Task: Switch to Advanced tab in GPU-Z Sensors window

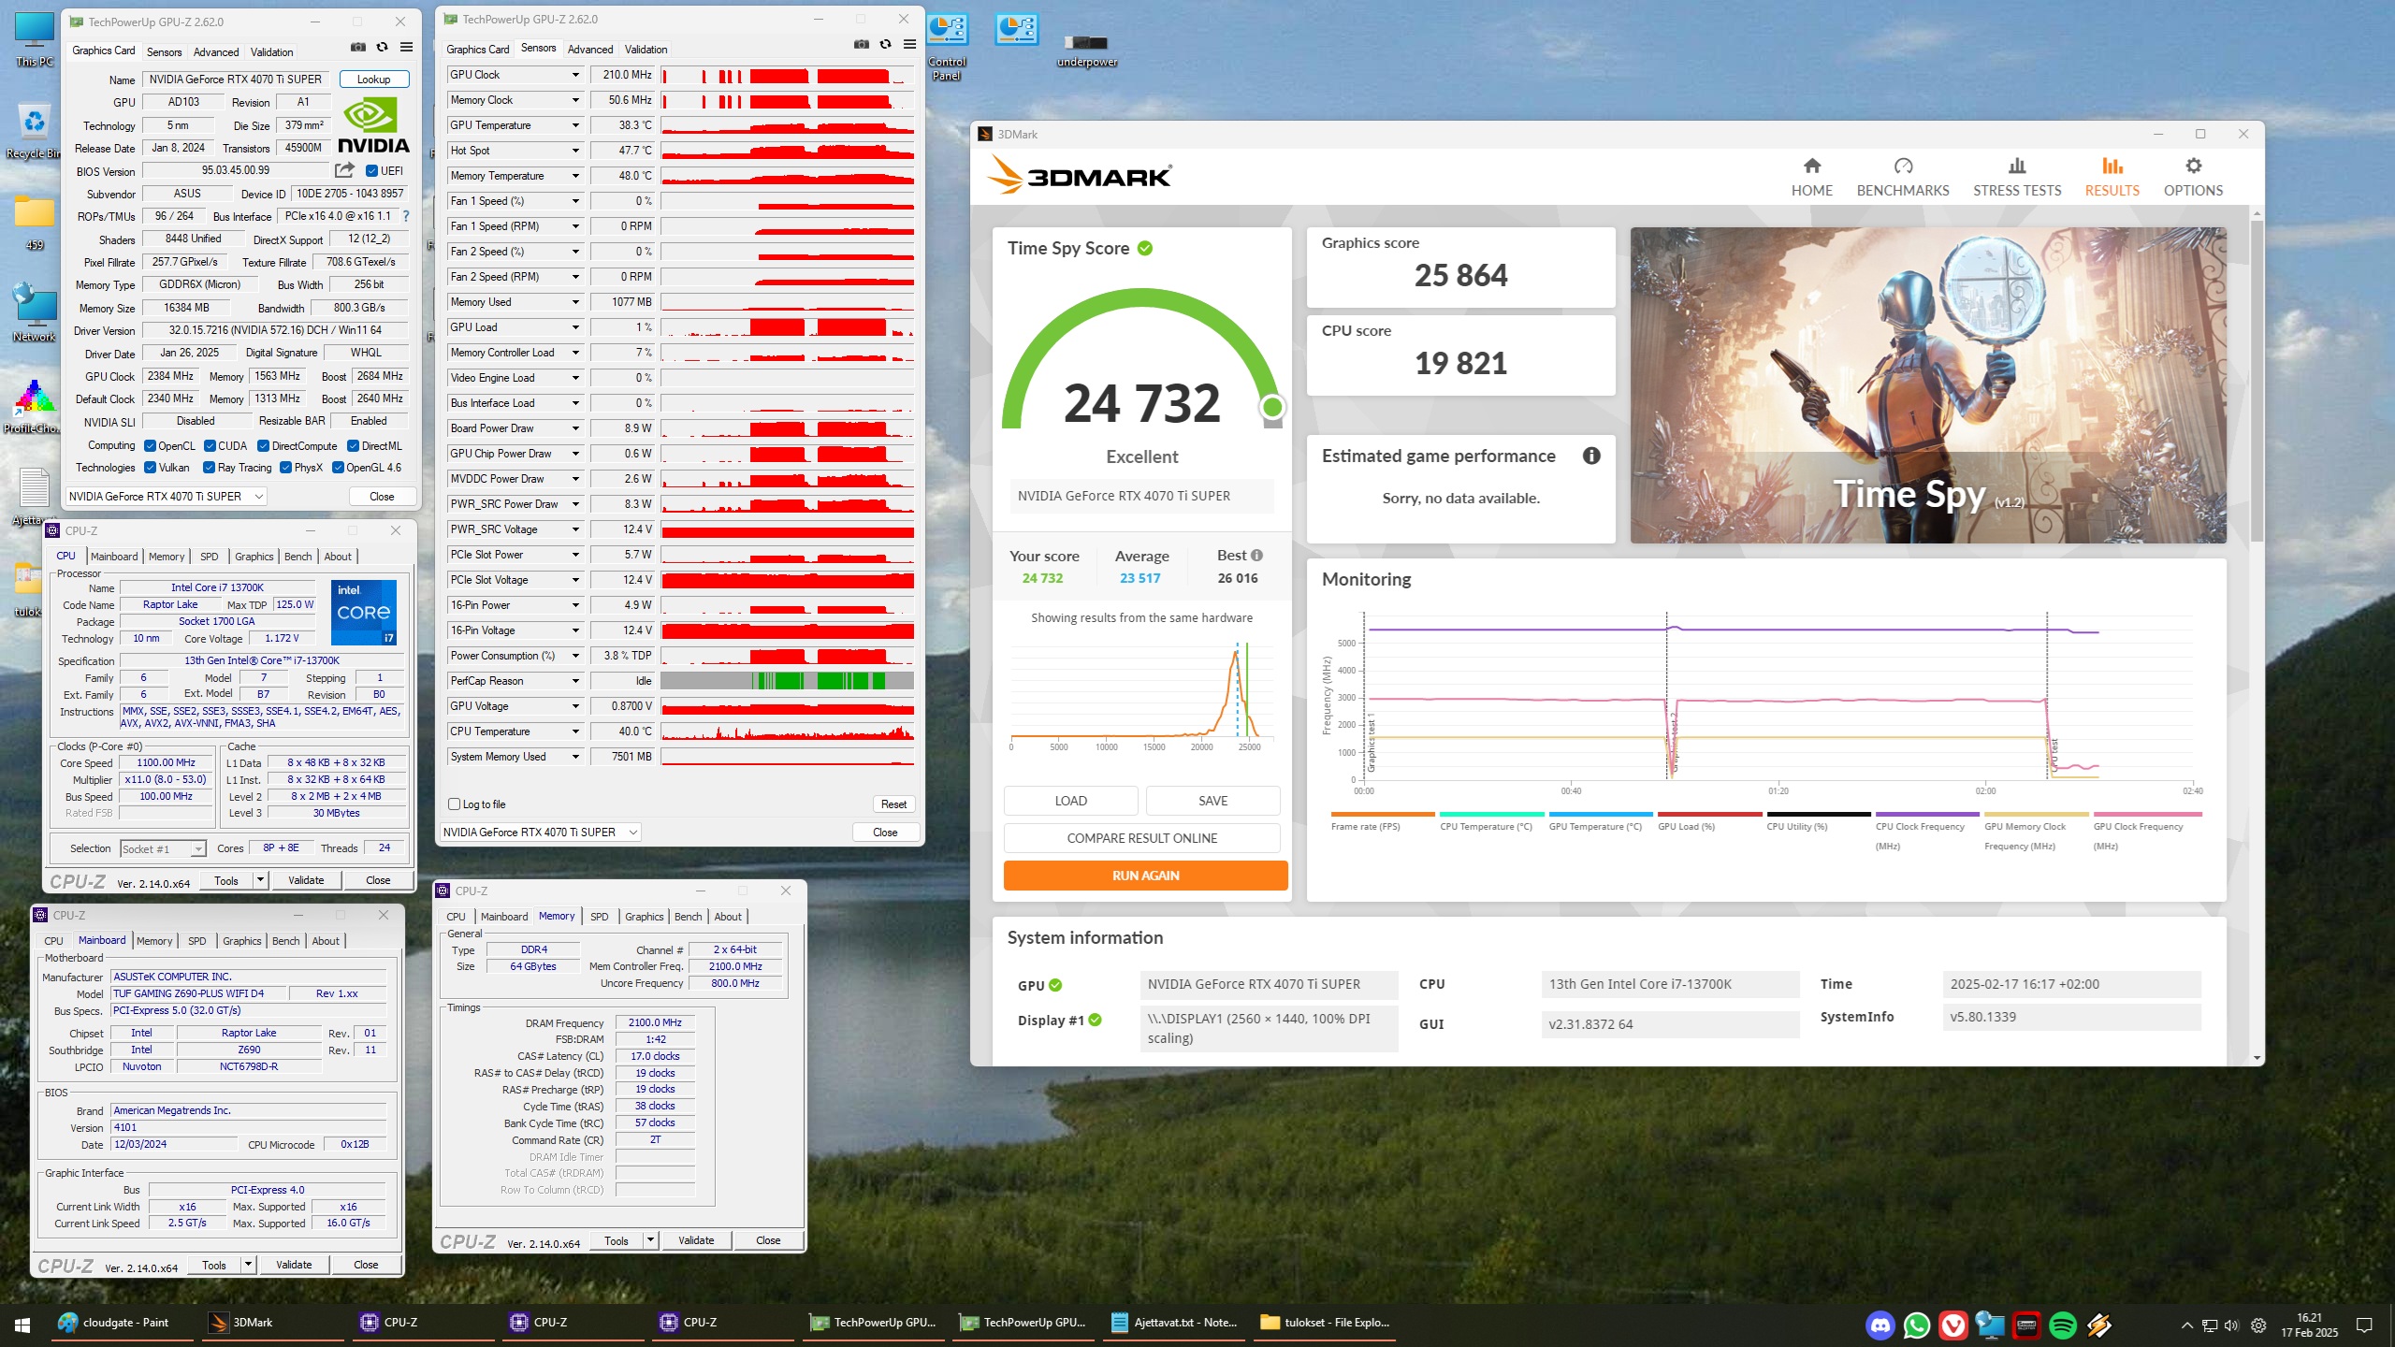Action: 590,49
